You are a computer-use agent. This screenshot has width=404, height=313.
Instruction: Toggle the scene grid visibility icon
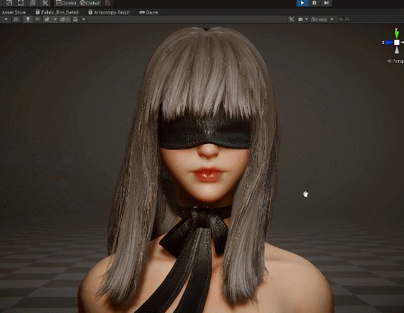76,20
